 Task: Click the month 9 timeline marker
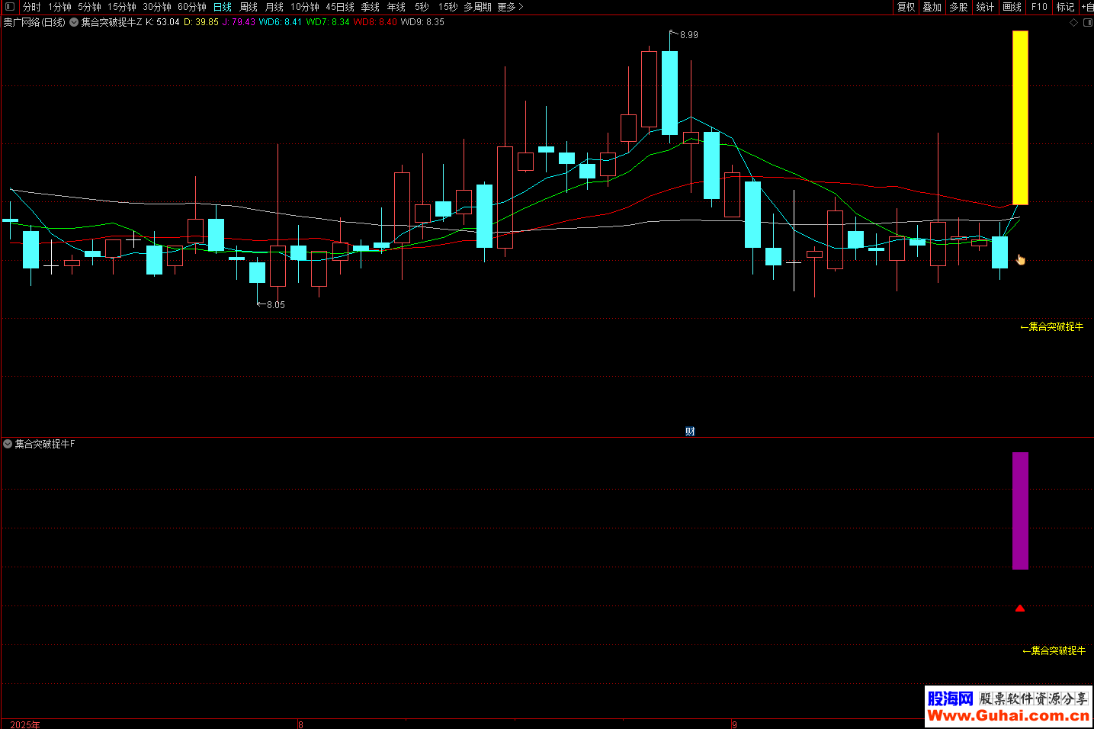click(734, 724)
